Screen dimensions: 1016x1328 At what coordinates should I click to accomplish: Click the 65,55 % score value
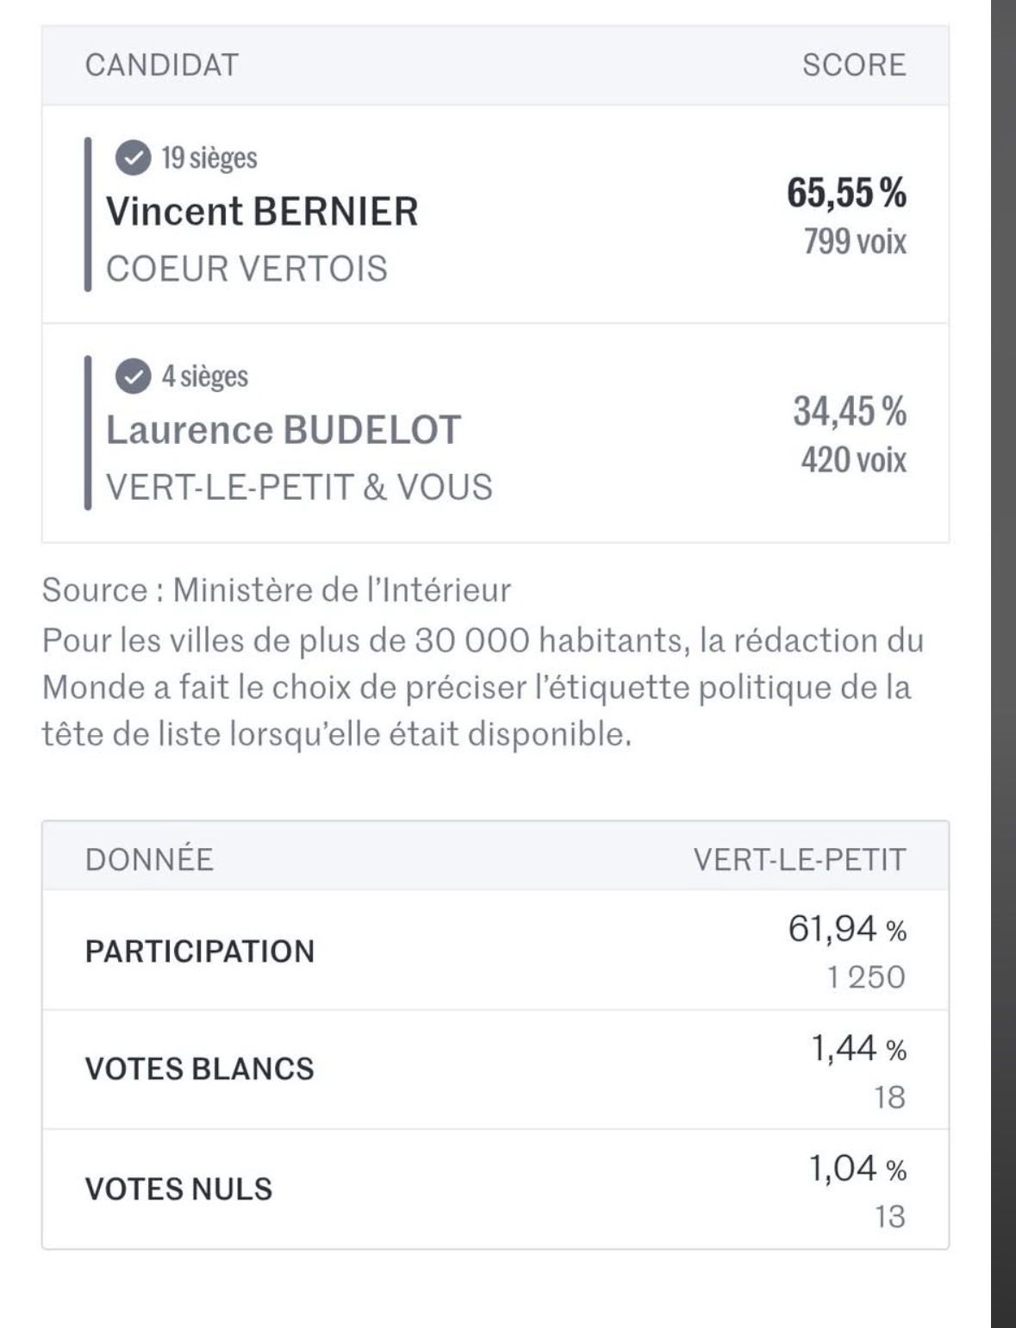[x=846, y=193]
